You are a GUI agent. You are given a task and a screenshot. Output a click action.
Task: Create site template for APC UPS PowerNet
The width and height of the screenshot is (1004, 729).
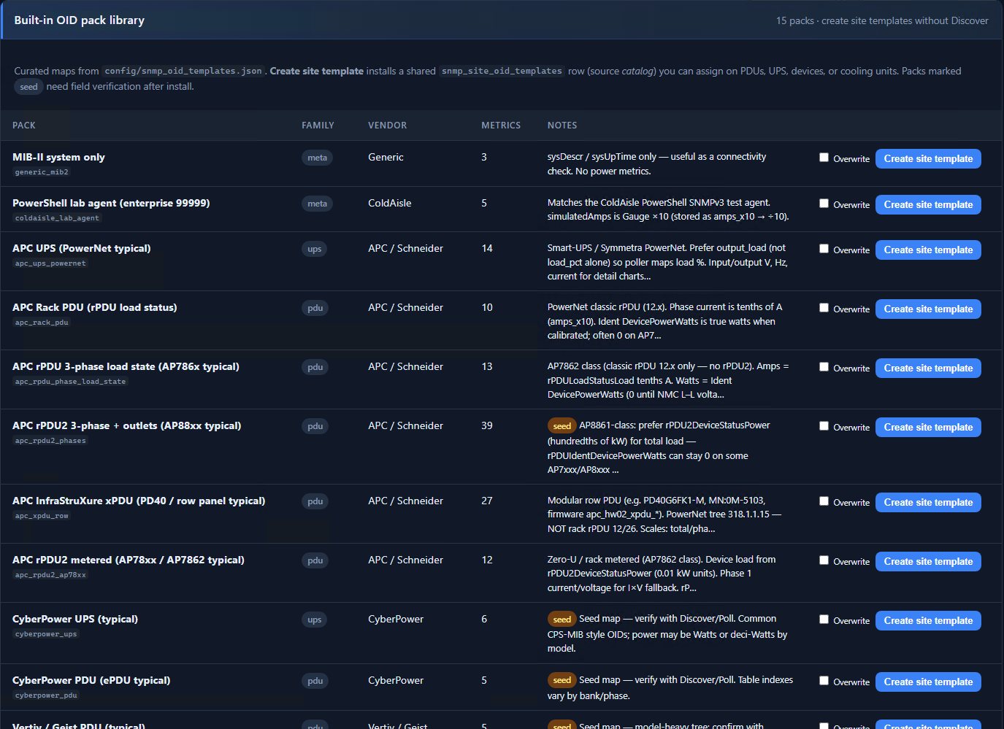928,250
